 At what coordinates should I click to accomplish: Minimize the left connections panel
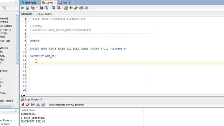16,2
